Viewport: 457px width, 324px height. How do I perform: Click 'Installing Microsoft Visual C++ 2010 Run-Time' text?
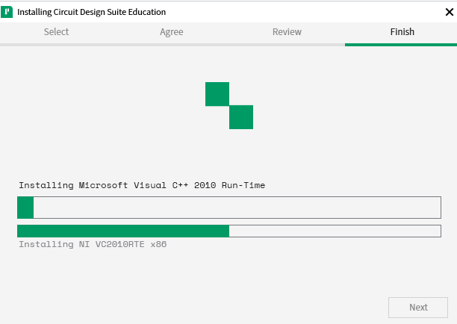tap(142, 185)
